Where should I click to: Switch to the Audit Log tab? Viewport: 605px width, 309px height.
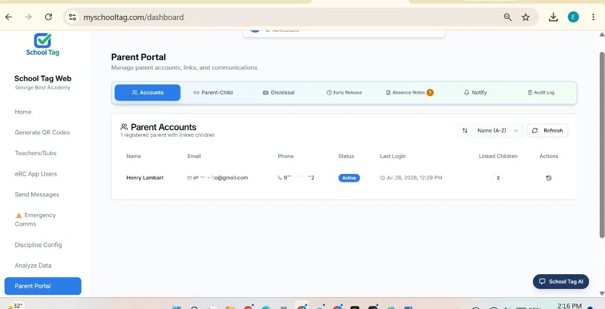[541, 93]
